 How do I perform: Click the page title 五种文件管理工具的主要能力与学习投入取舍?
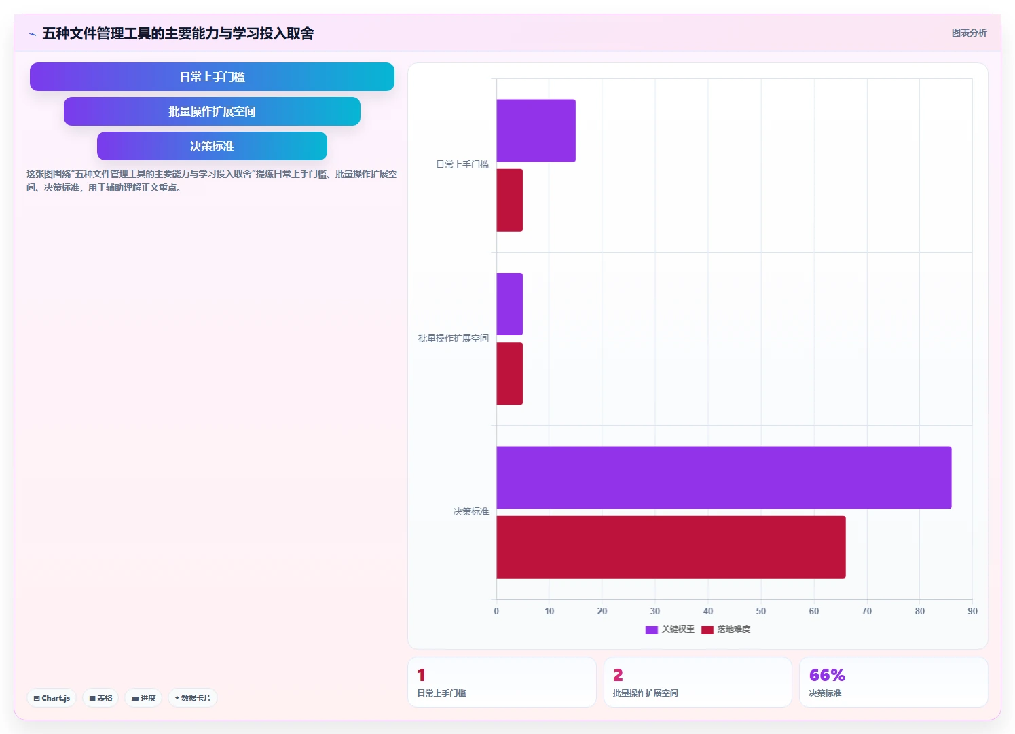click(x=178, y=33)
